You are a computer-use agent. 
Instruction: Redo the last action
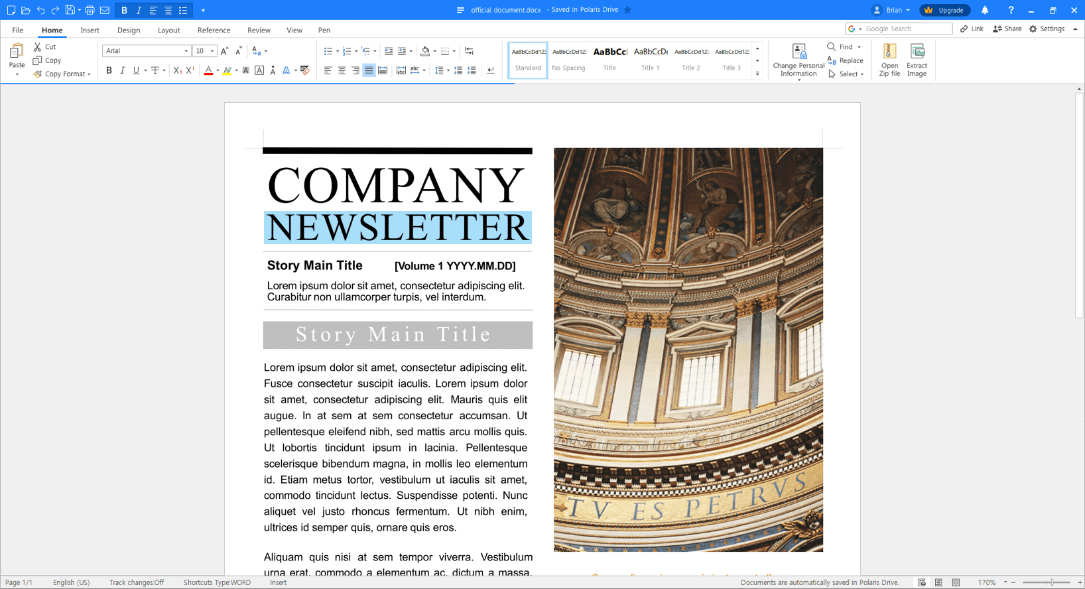(55, 10)
